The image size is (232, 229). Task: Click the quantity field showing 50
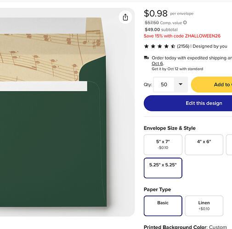coord(164,84)
